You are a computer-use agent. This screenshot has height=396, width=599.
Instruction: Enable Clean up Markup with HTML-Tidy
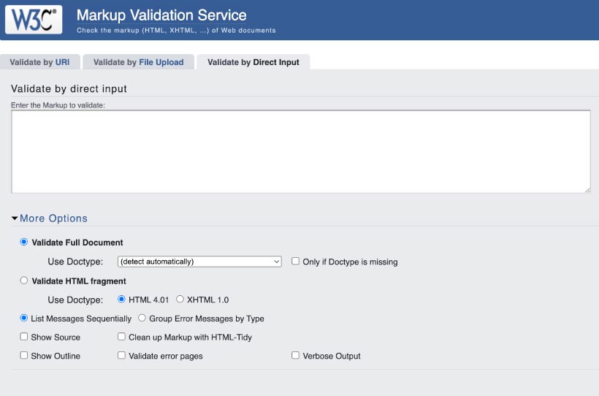(121, 336)
